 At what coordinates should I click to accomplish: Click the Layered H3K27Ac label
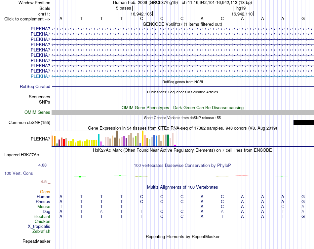[x=21, y=155]
